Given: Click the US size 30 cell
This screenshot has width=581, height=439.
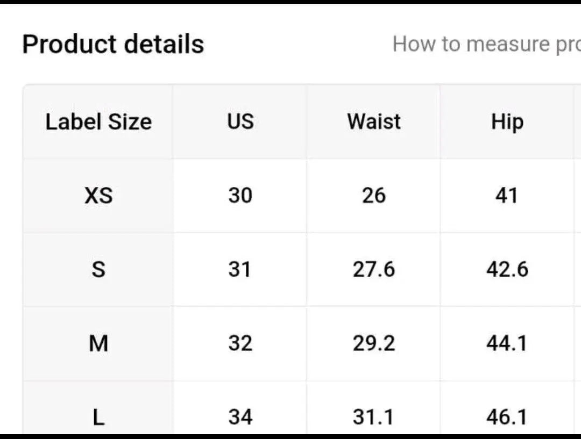Looking at the screenshot, I should click(240, 196).
